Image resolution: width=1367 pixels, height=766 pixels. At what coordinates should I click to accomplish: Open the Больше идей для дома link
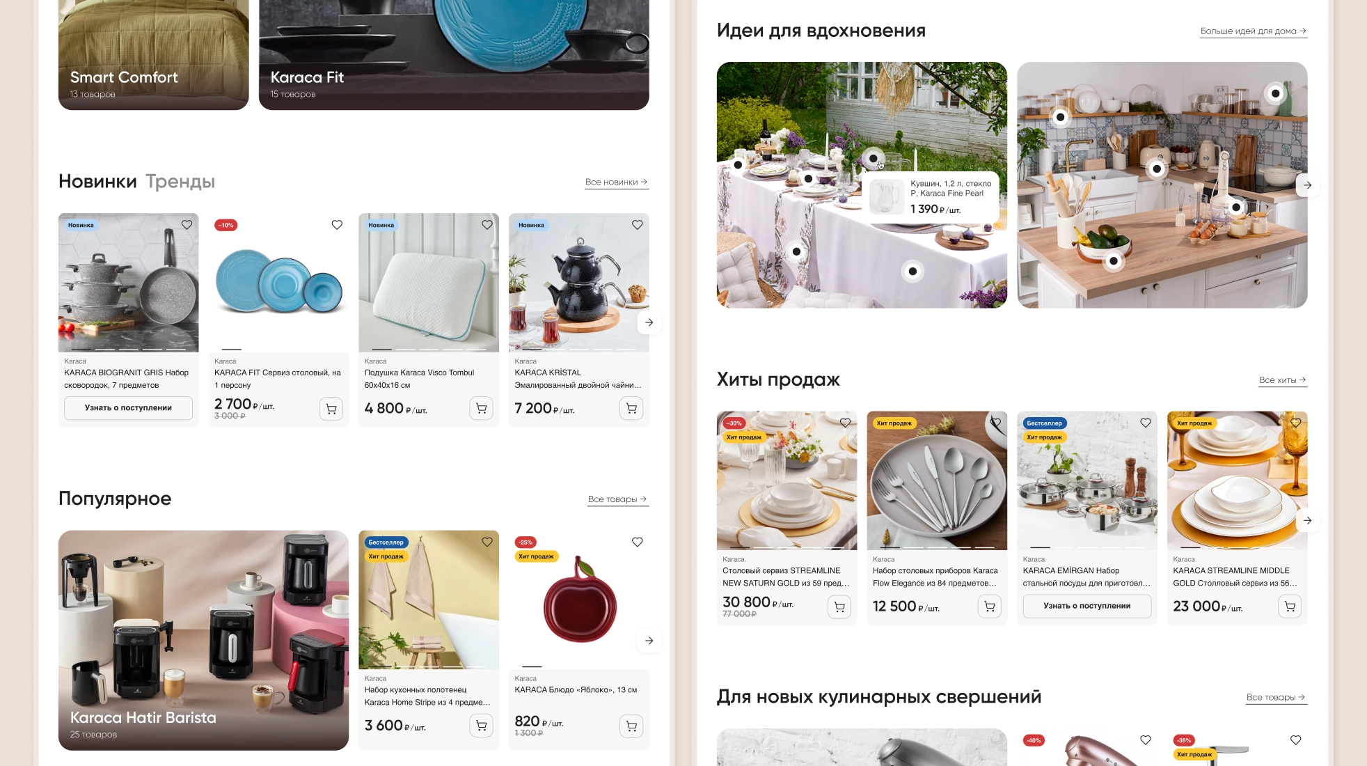point(1254,31)
